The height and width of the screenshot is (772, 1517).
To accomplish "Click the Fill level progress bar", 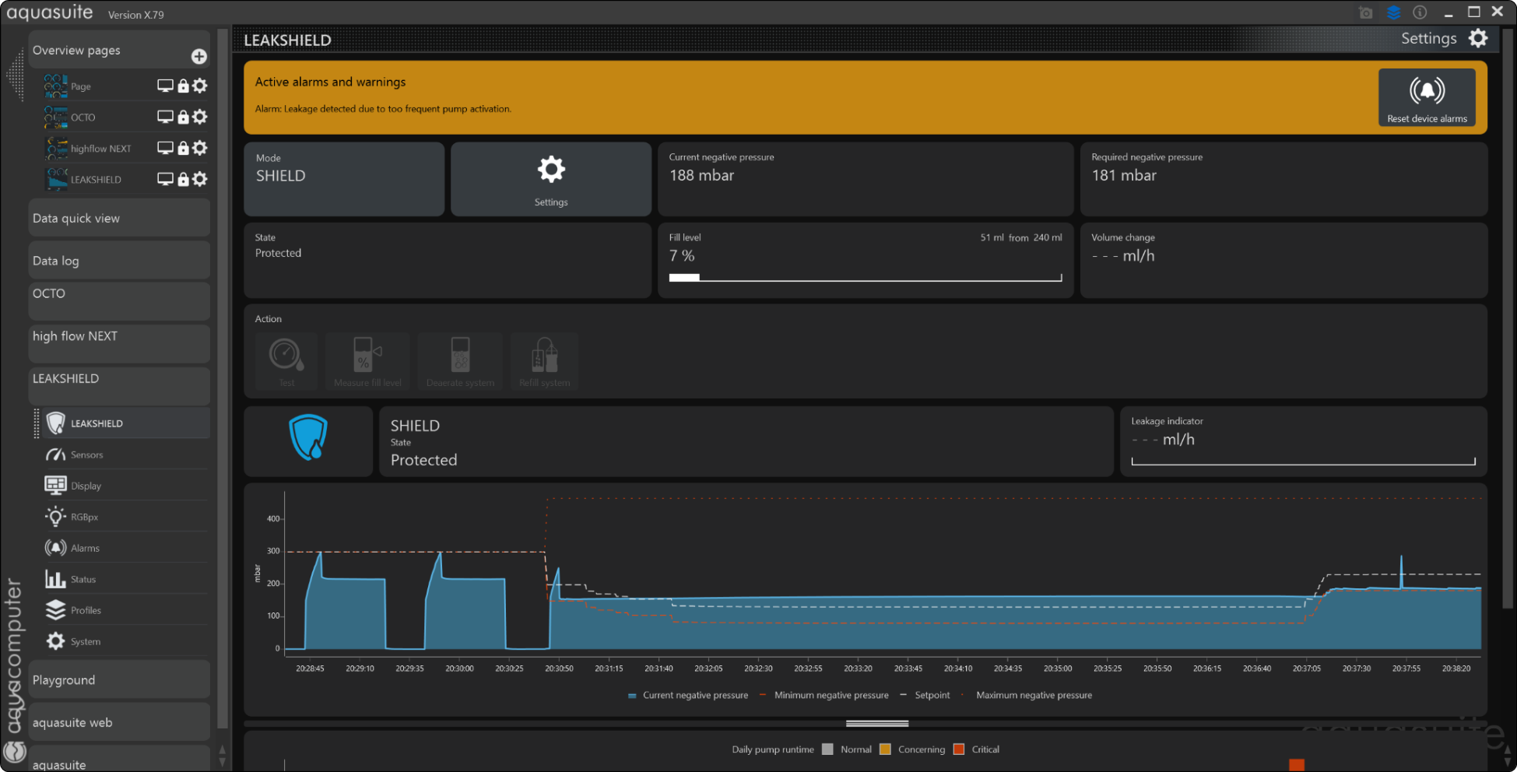I will [865, 277].
